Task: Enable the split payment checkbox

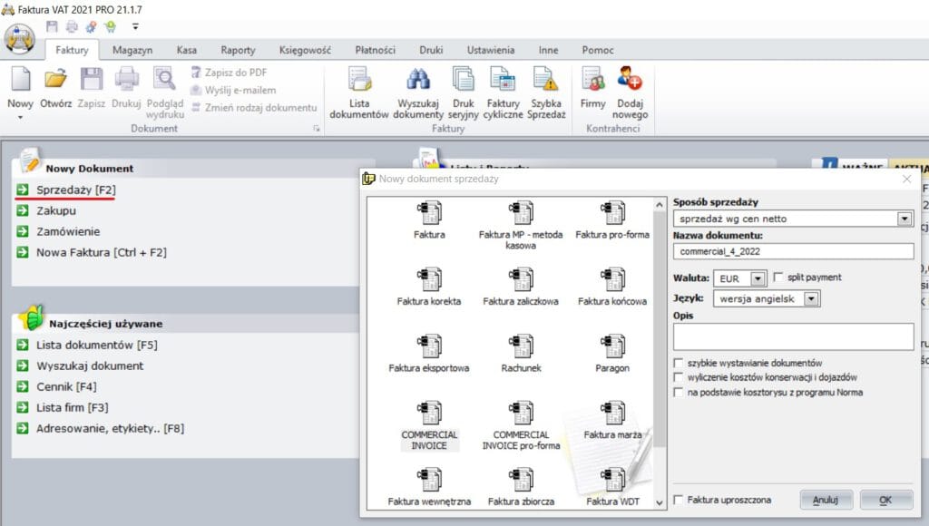Action: tap(779, 278)
